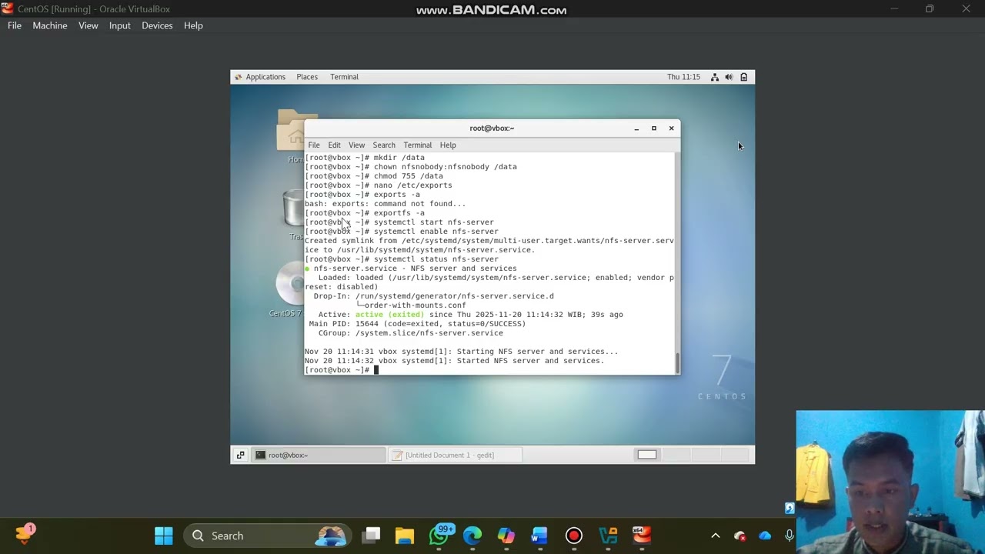Click the terminal vertical scrollbar thumb
Viewport: 985px width, 554px height.
[677, 362]
